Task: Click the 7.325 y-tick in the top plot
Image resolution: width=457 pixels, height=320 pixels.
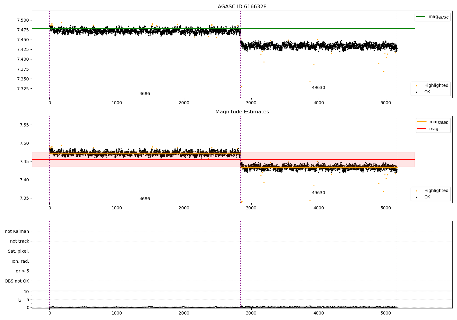Action: click(x=23, y=89)
